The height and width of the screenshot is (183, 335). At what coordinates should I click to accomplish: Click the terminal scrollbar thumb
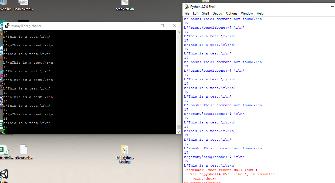click(178, 127)
